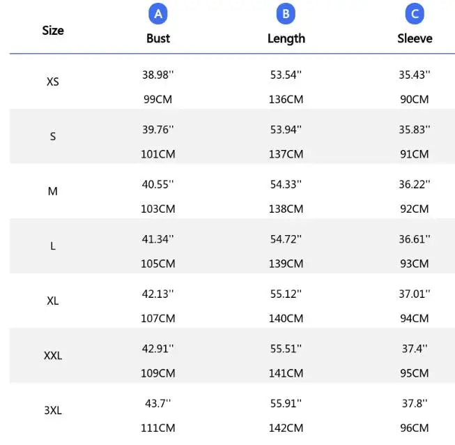Click the 38.98'' bust value for XS

158,75
